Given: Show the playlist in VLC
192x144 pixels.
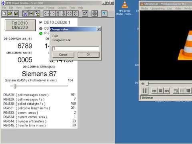Looking at the screenshot, I should (182, 91).
